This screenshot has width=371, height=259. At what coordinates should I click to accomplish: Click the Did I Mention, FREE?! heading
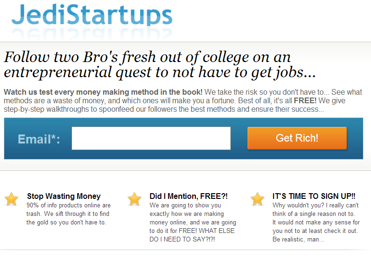pos(188,196)
